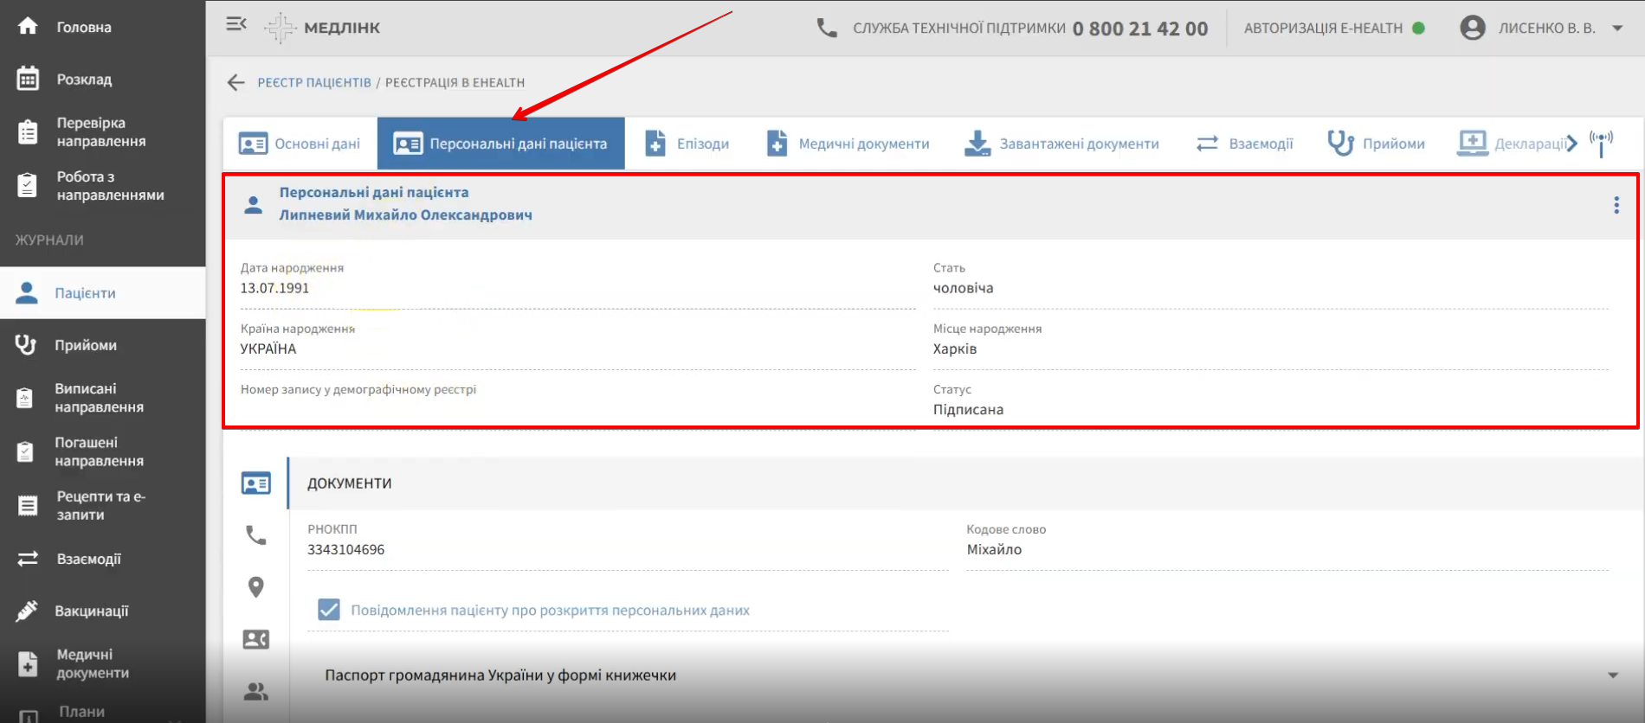Click the antenna broadcast icon

click(x=1602, y=144)
